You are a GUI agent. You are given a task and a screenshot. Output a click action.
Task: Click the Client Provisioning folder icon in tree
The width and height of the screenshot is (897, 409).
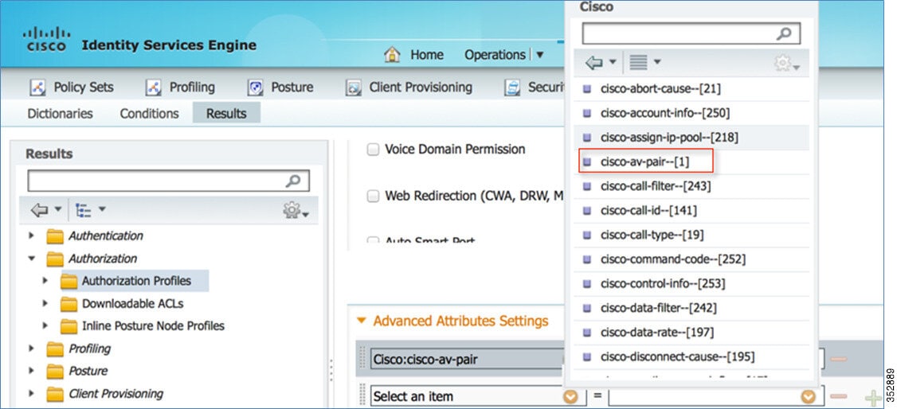click(x=55, y=394)
